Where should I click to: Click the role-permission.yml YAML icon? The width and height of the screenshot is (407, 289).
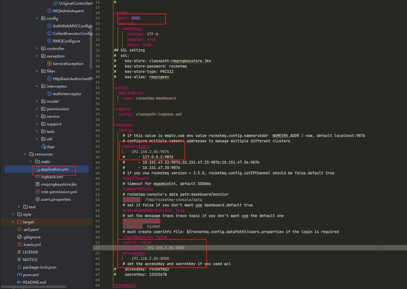coord(37,192)
